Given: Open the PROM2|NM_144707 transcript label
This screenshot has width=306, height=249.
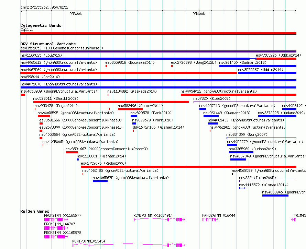Looking at the screenshot, I should click(x=59, y=224).
